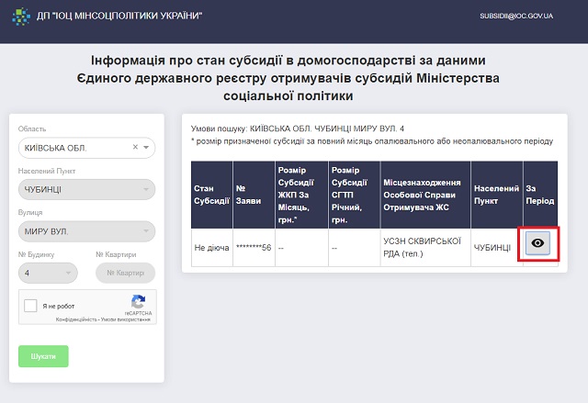Open the Вулиця dropdown showing МИРУ ВУЛ.
Viewport: 588px width, 403px height.
coord(86,230)
